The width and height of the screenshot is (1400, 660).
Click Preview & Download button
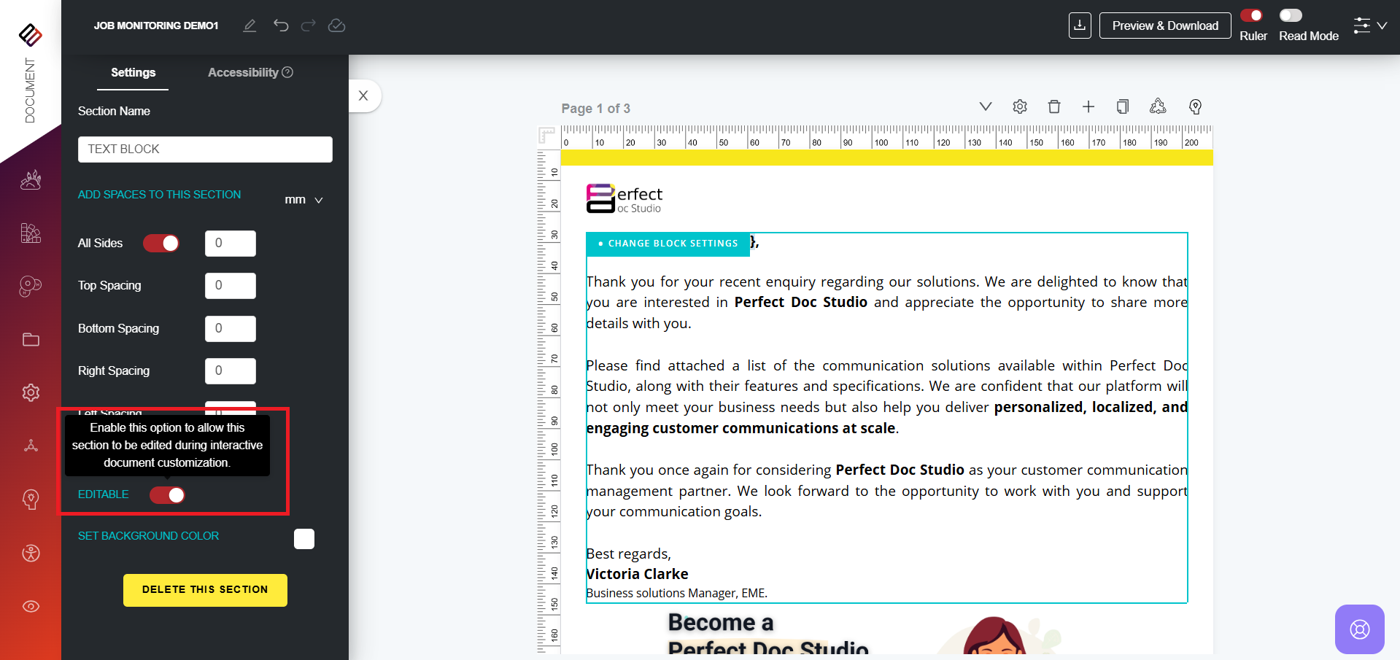[1164, 26]
